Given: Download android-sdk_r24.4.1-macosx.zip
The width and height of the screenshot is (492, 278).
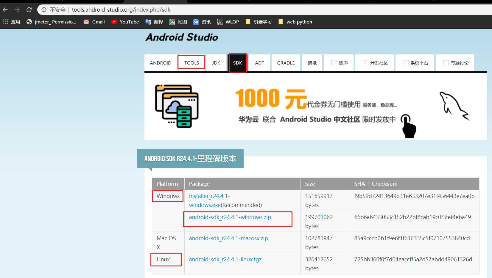Looking at the screenshot, I should pyautogui.click(x=228, y=238).
